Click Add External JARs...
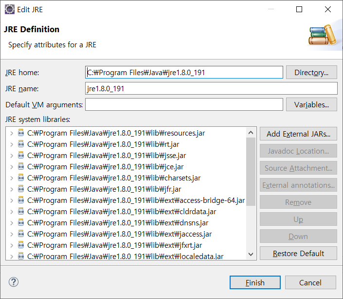The width and height of the screenshot is (343, 299). [298, 134]
